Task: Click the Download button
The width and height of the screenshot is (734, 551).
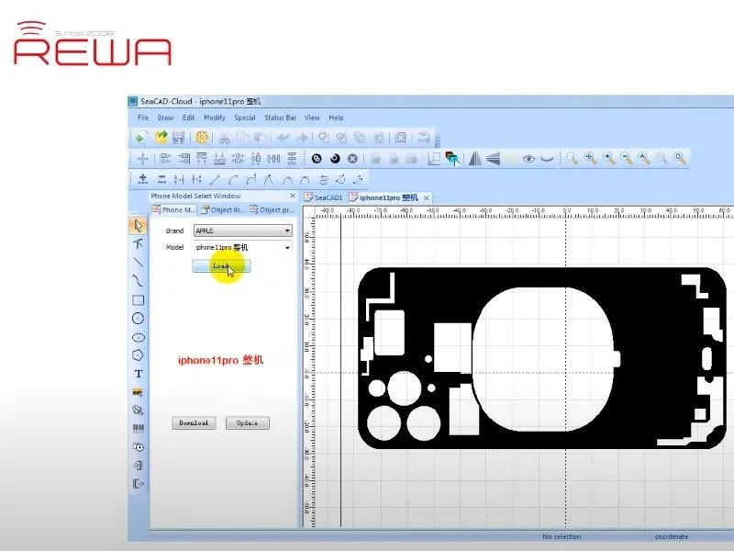Action: 194,422
